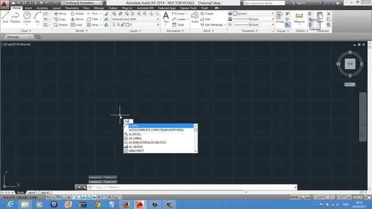Open Firefox from the taskbar
The image size is (372, 209).
coord(126,204)
